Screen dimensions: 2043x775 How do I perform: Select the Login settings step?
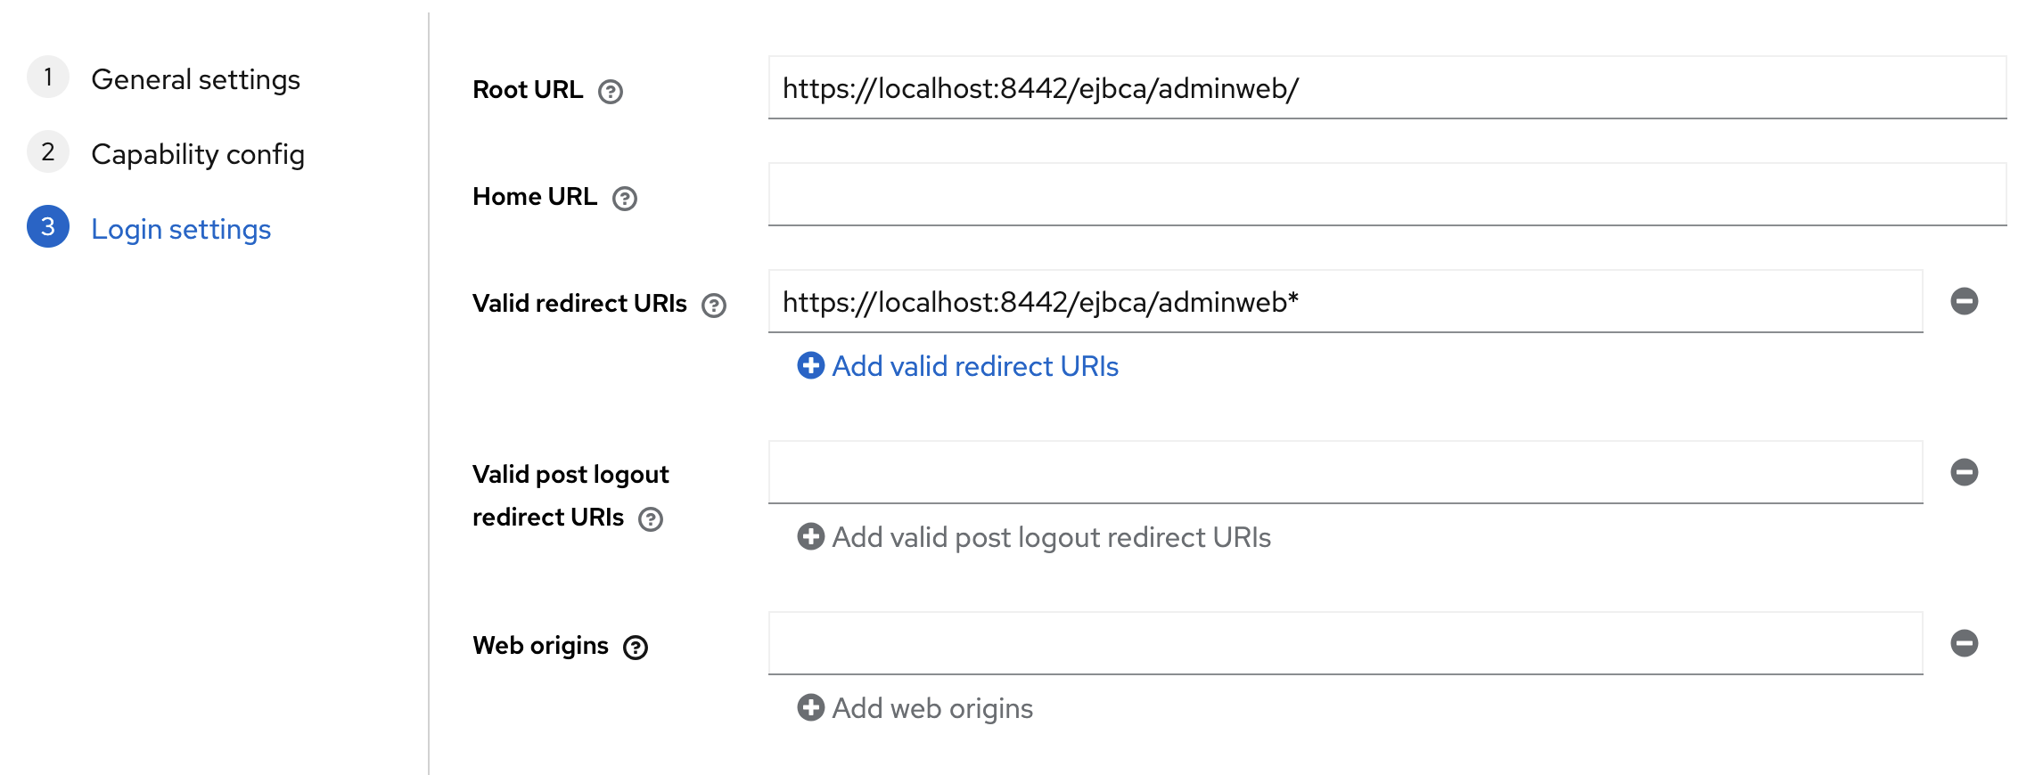[x=180, y=229]
